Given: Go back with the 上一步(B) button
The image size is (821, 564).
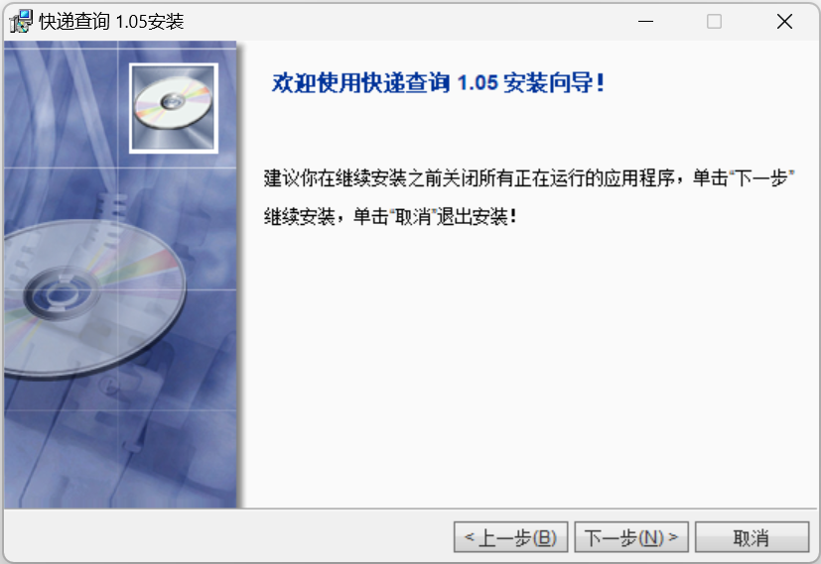Looking at the screenshot, I should [x=510, y=537].
